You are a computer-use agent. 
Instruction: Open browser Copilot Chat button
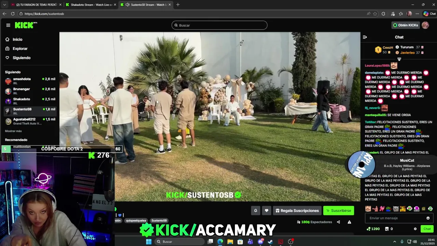429,14
